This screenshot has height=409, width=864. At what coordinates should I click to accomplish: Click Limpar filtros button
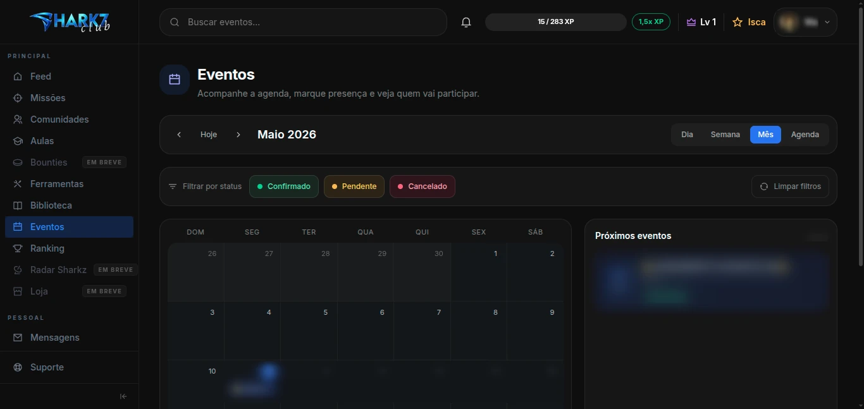(x=790, y=186)
